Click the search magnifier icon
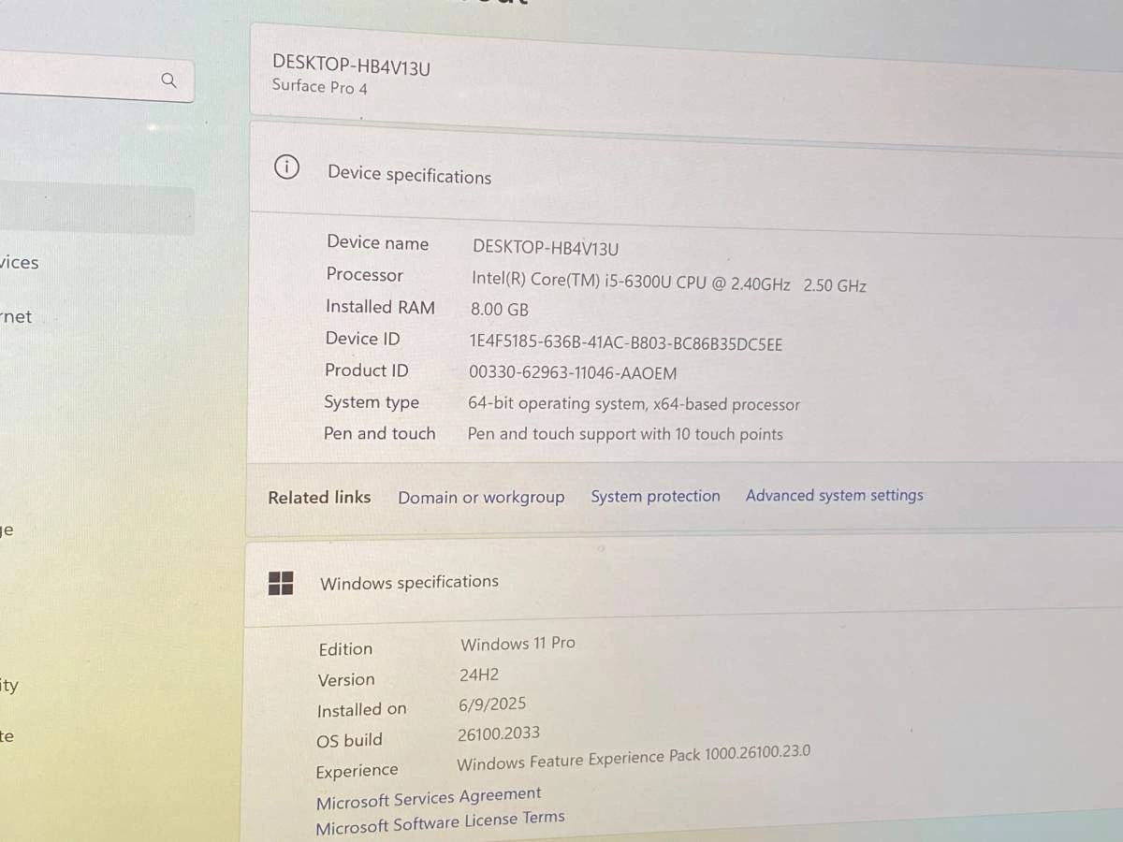 [168, 80]
